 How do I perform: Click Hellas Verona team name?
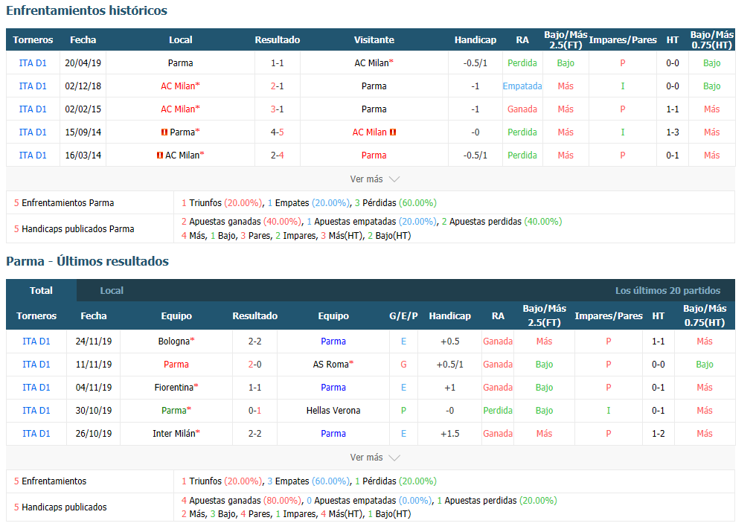[333, 411]
